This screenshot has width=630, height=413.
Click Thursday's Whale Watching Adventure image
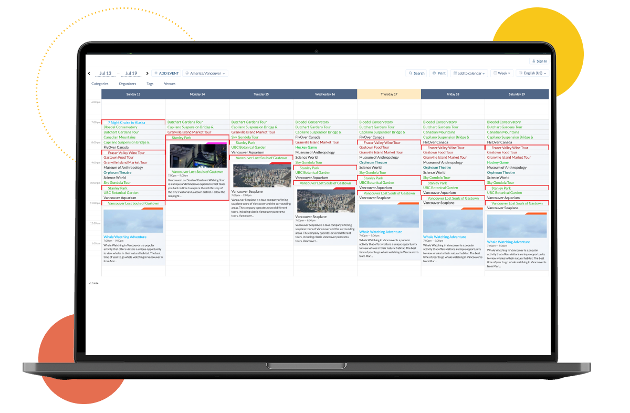pyautogui.click(x=389, y=216)
